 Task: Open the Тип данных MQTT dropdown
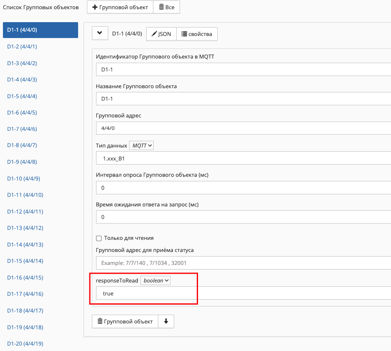142,145
